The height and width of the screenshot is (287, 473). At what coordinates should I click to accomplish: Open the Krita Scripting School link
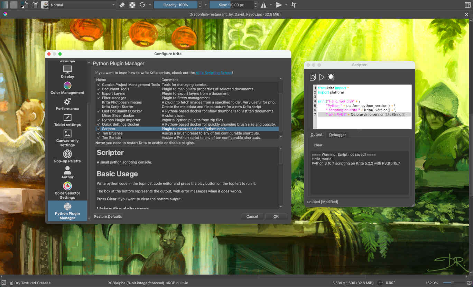pos(214,72)
